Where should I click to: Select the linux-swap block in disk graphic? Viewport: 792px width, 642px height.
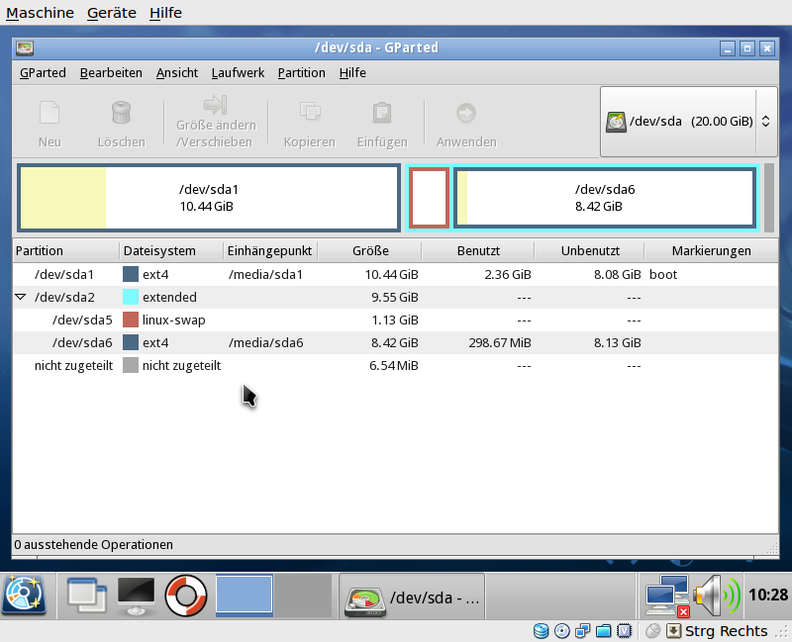[429, 198]
